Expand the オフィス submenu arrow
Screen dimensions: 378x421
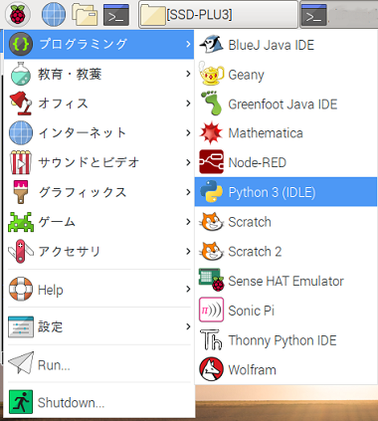click(188, 104)
